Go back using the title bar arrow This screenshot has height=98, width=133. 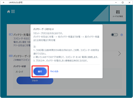(x=4, y=2)
